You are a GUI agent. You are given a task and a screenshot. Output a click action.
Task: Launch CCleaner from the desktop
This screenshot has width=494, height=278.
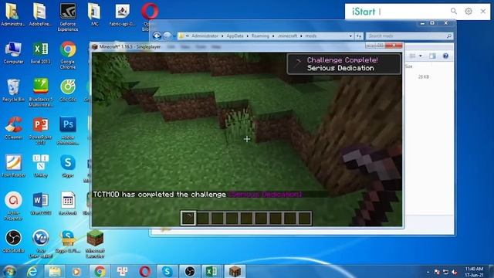[13, 129]
